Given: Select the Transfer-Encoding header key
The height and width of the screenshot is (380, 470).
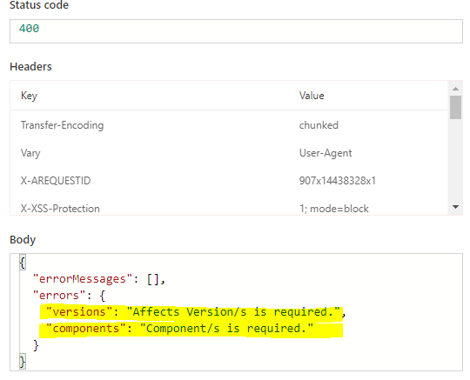Looking at the screenshot, I should click(x=62, y=125).
